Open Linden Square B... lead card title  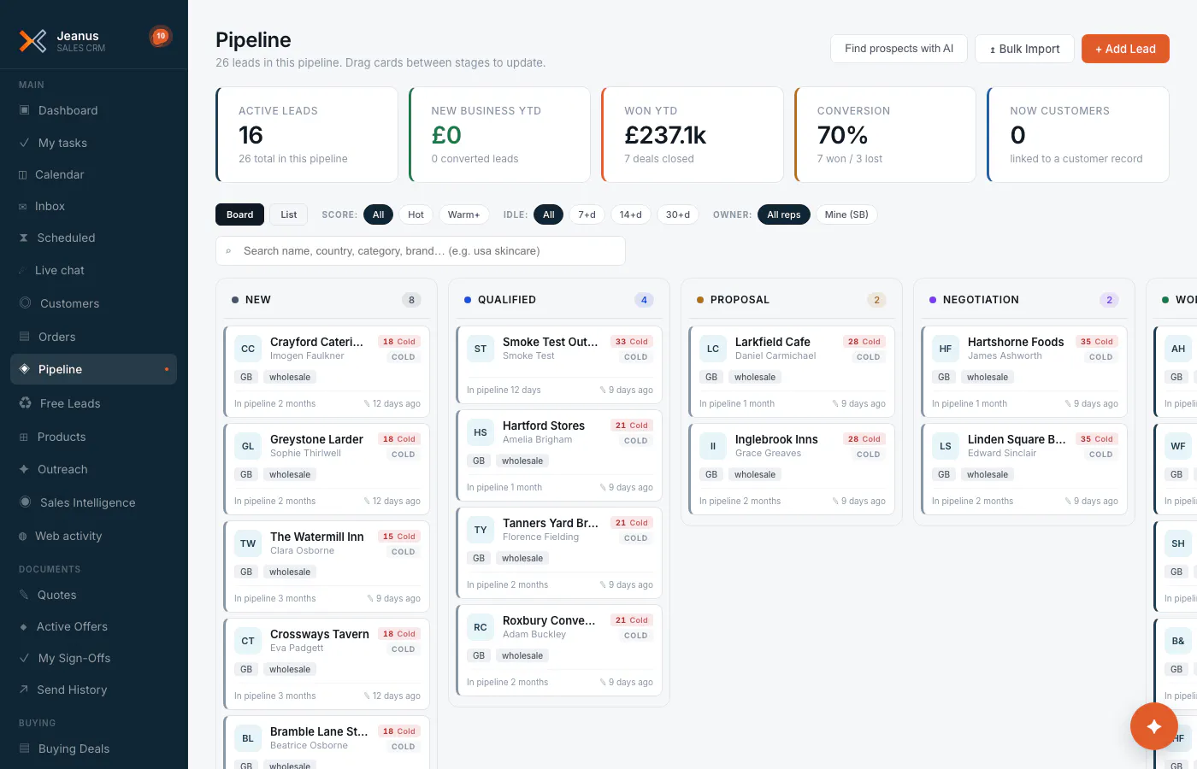[1017, 439]
